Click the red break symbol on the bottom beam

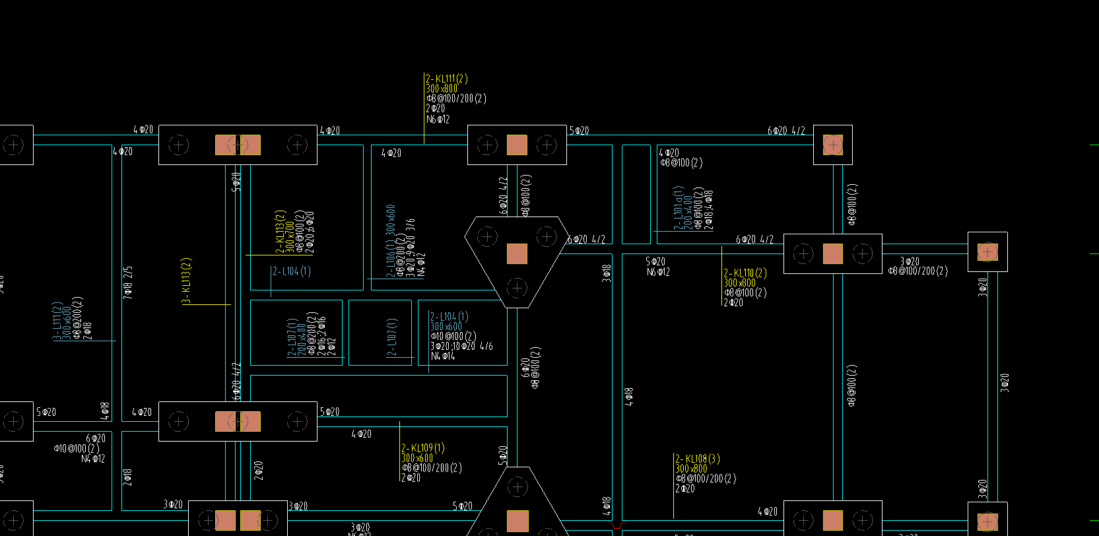click(616, 525)
